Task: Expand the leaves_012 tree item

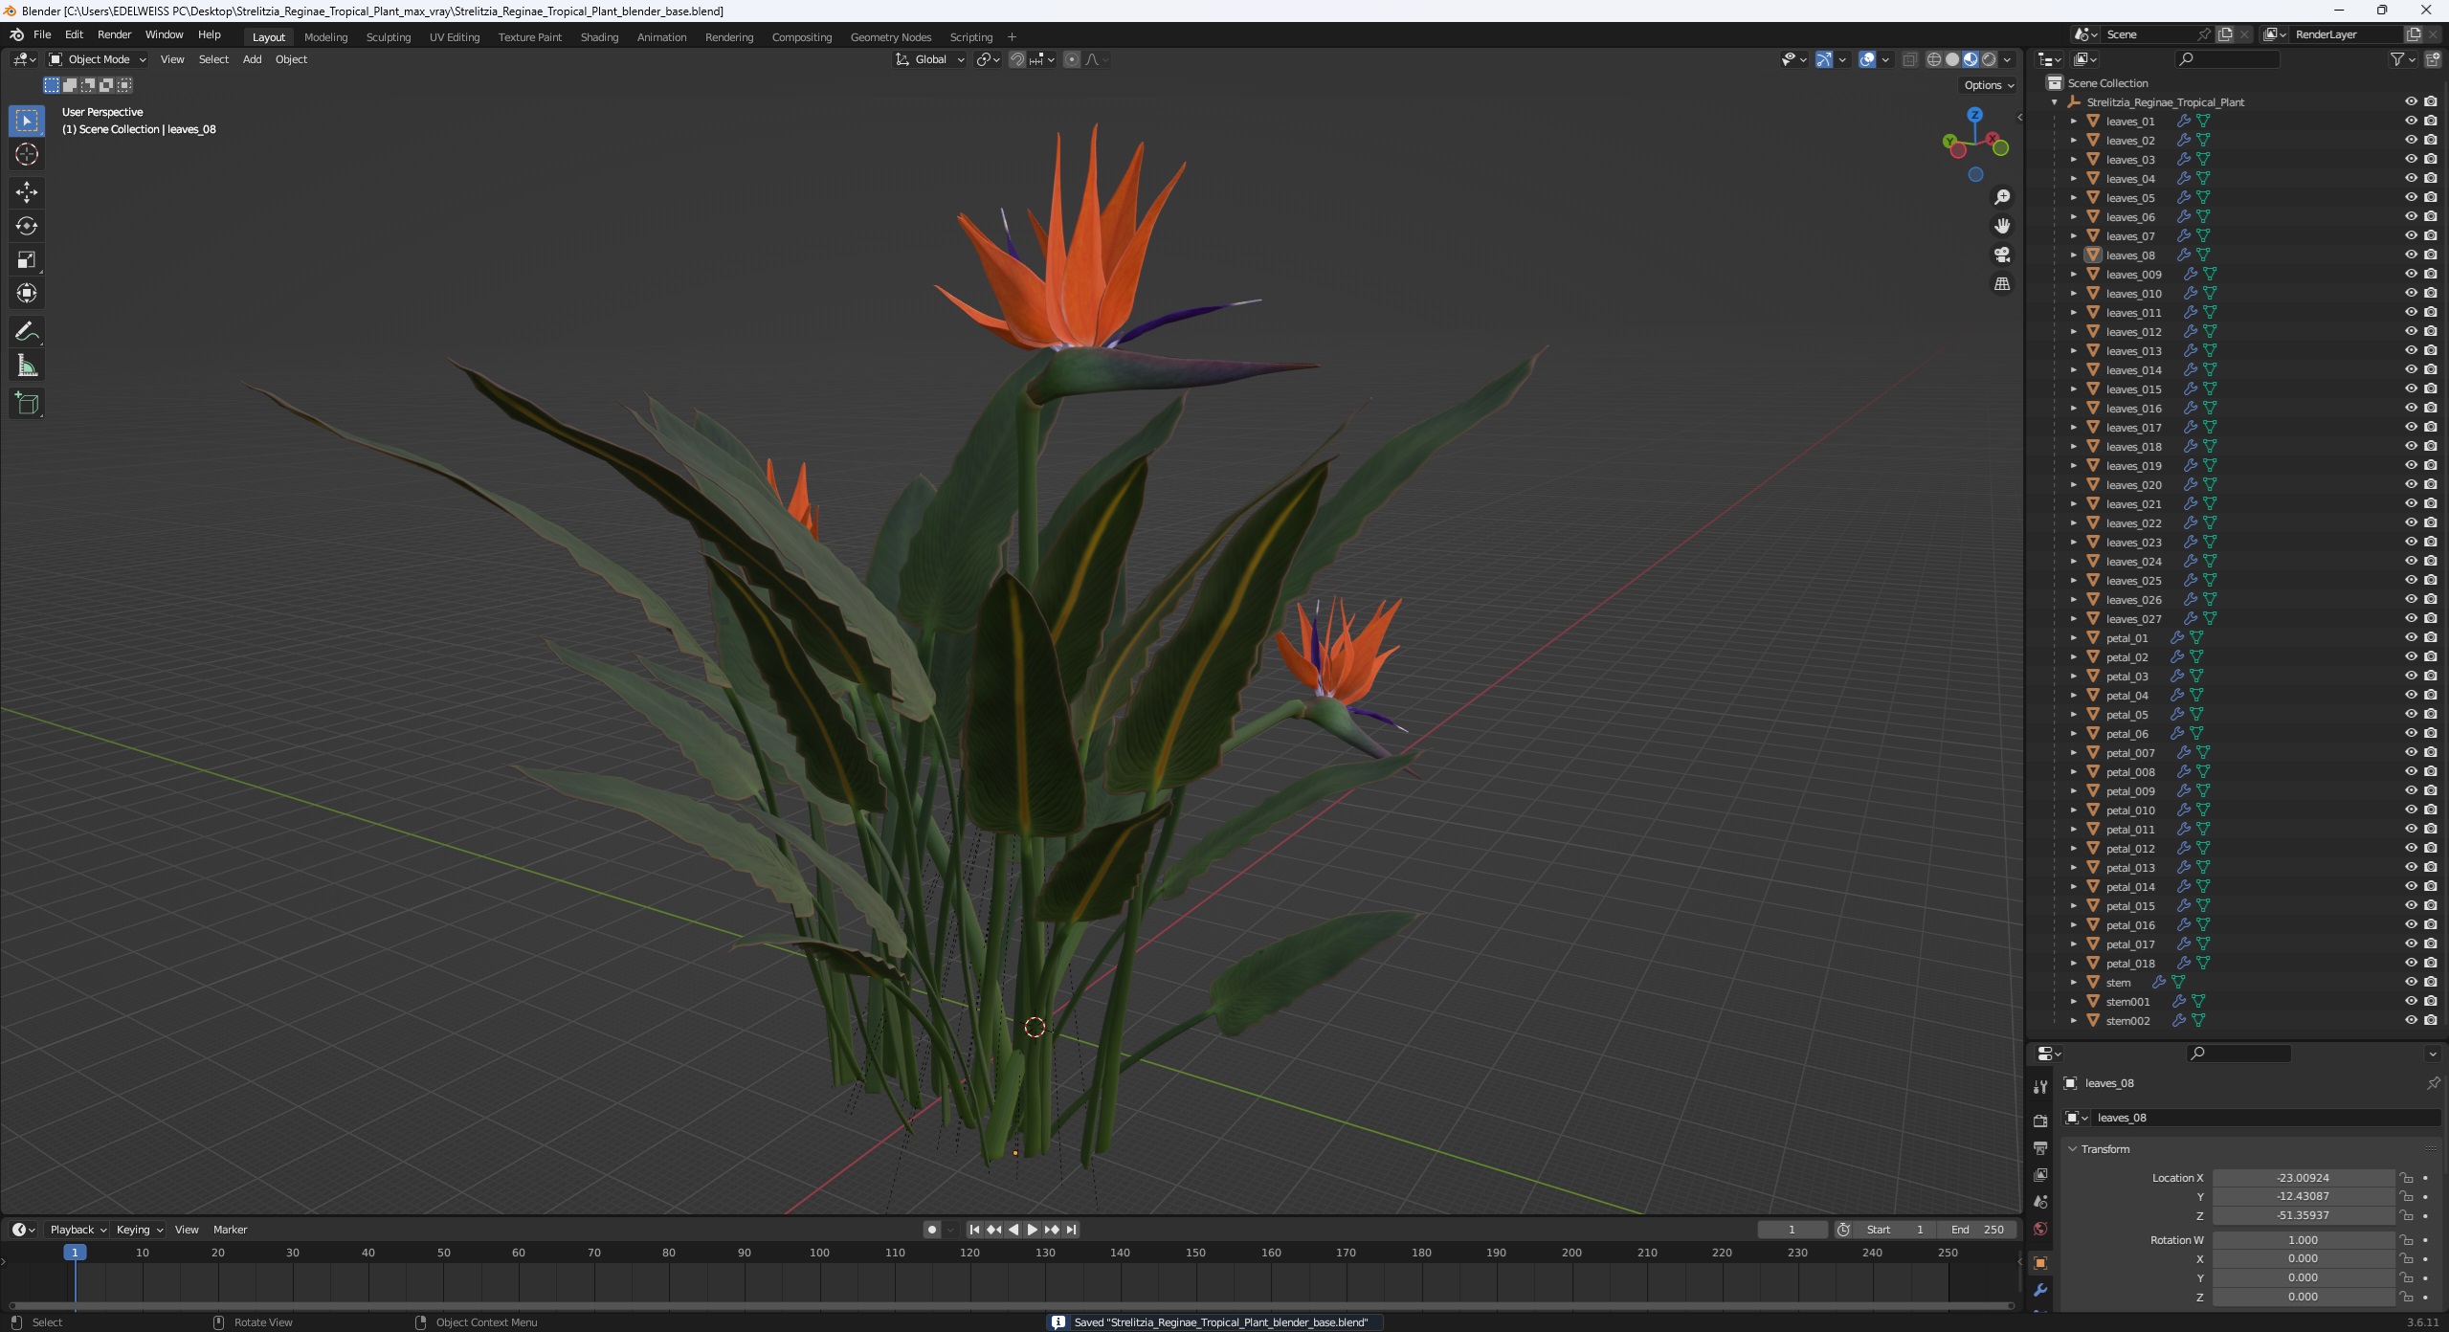Action: pos(2074,332)
